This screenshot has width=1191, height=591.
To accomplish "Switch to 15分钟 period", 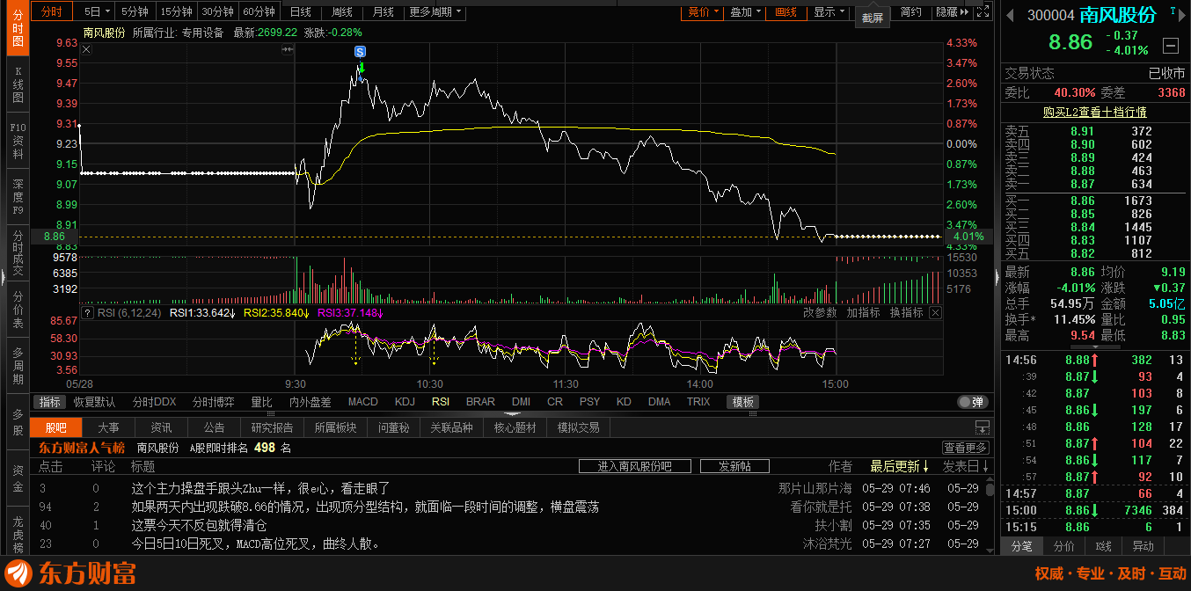I will (x=177, y=12).
